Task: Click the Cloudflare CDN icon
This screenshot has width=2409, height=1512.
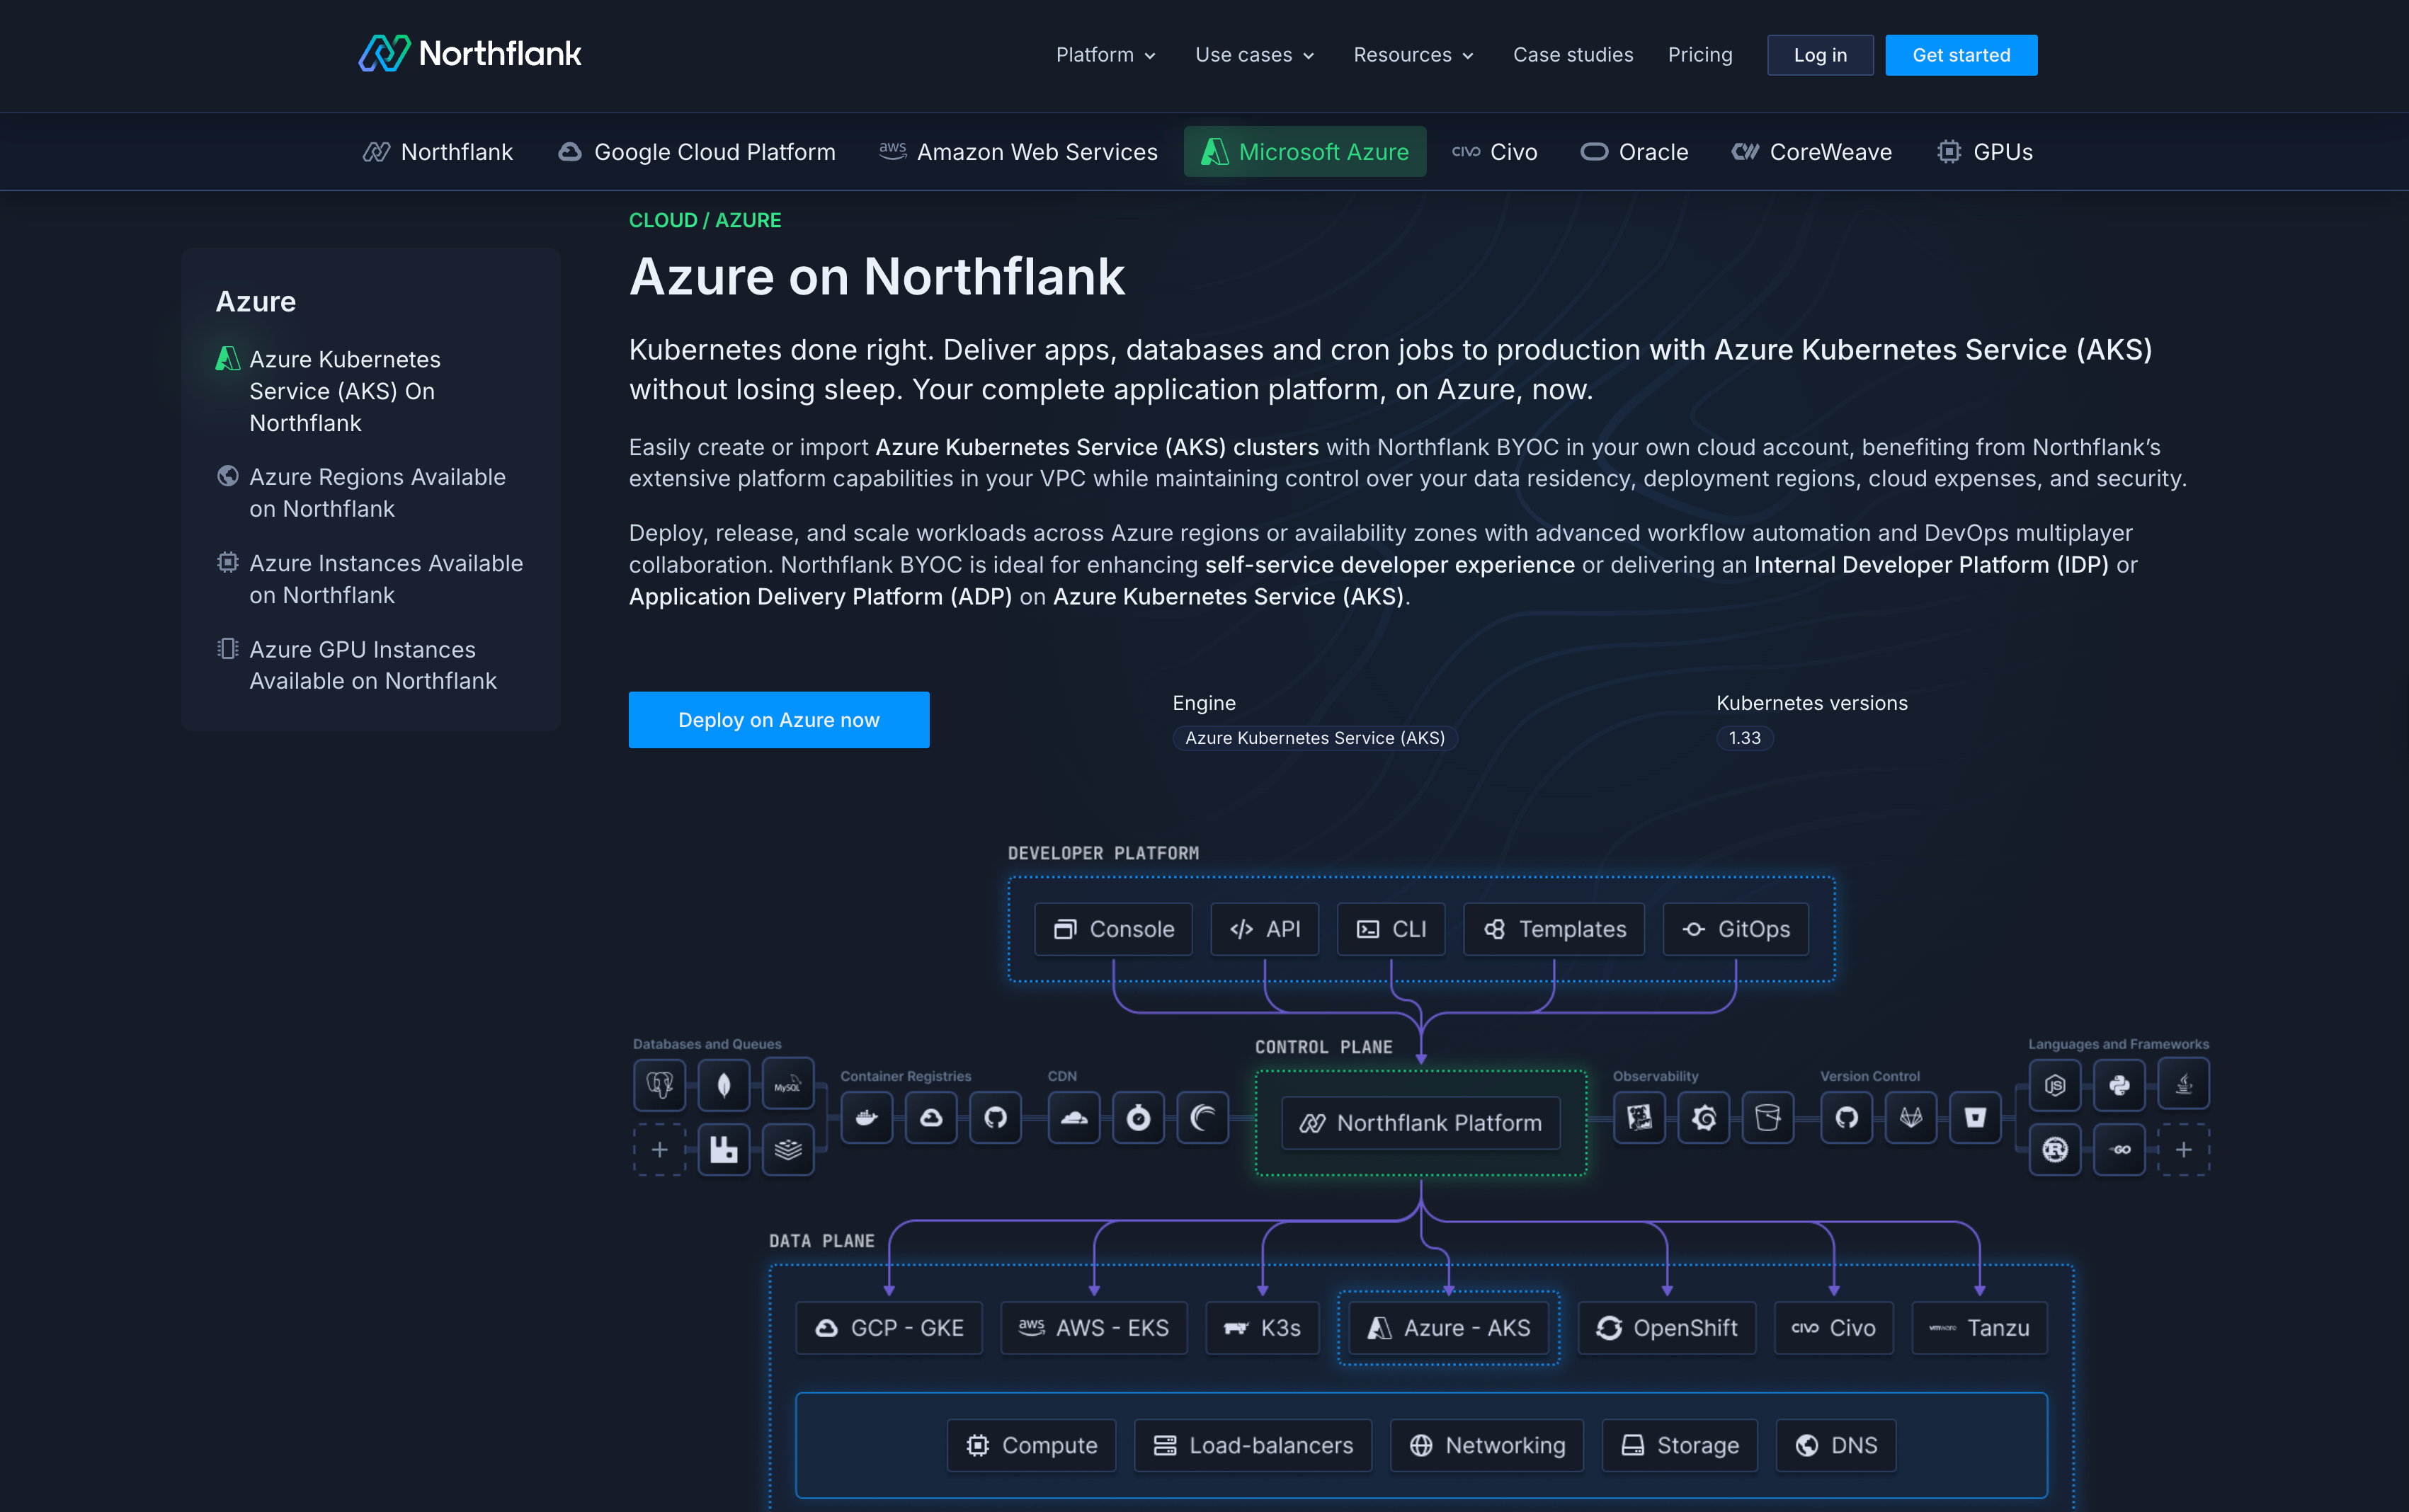Action: (x=1073, y=1117)
